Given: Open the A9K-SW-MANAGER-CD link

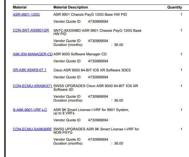Looking at the screenshot, I should [x=33, y=54].
